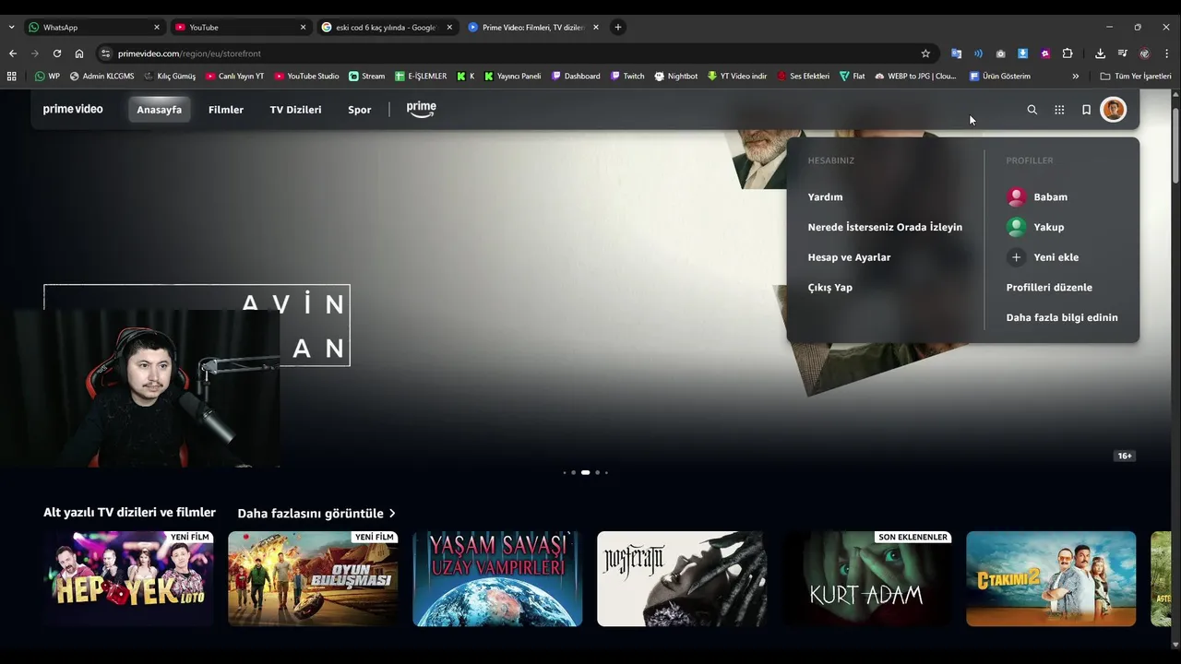Open the Kurt Adam thumbnail

tap(866, 578)
